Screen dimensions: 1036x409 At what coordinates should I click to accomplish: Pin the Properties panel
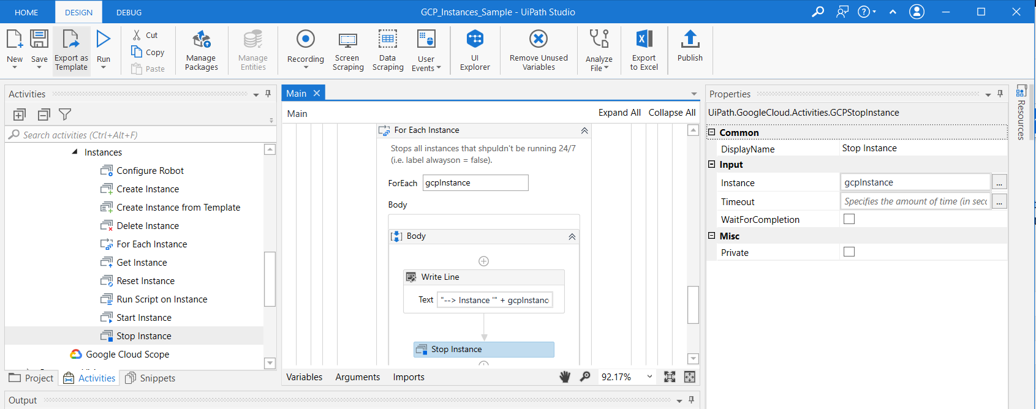tap(1000, 94)
